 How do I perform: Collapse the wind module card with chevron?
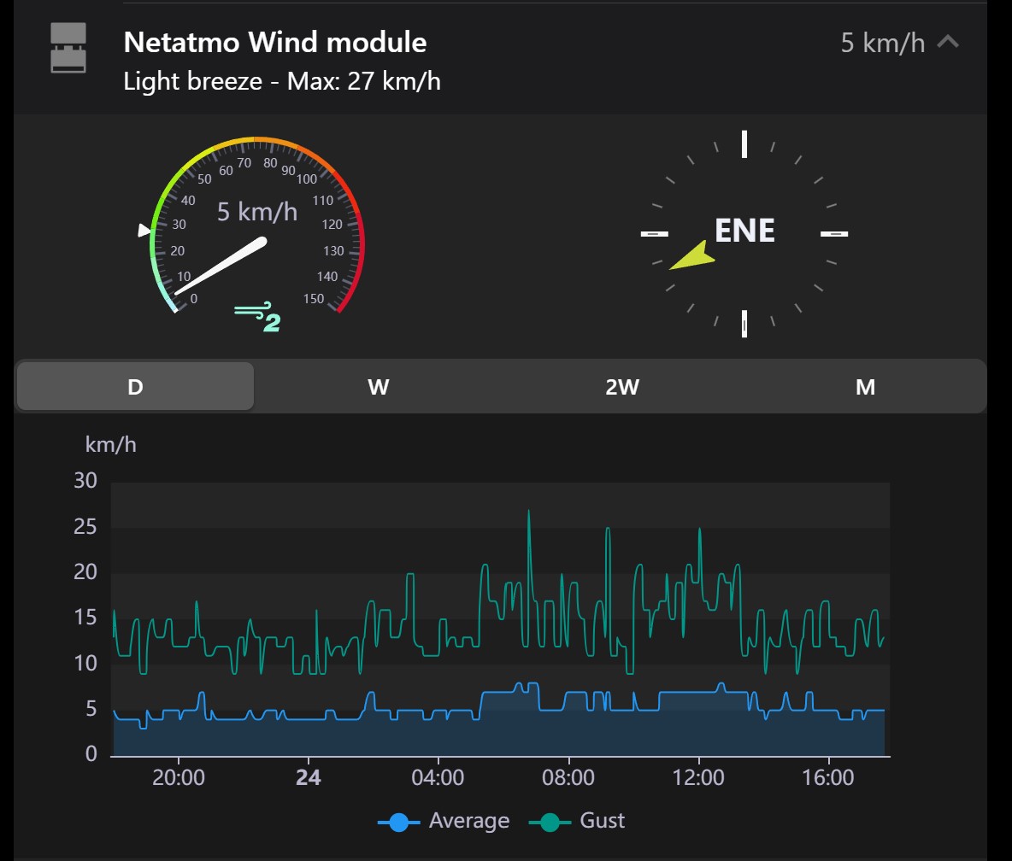pos(947,43)
